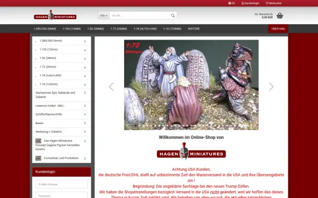Expand sidebar 1:100 (15mm) chevron
The width and height of the screenshot is (318, 198).
[85, 50]
